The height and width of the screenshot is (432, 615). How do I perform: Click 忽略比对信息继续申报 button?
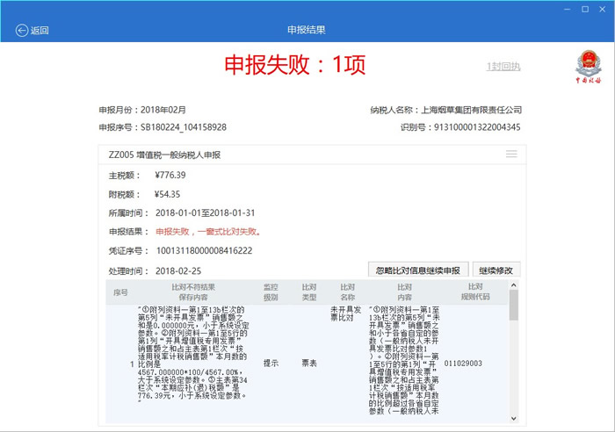pyautogui.click(x=418, y=270)
